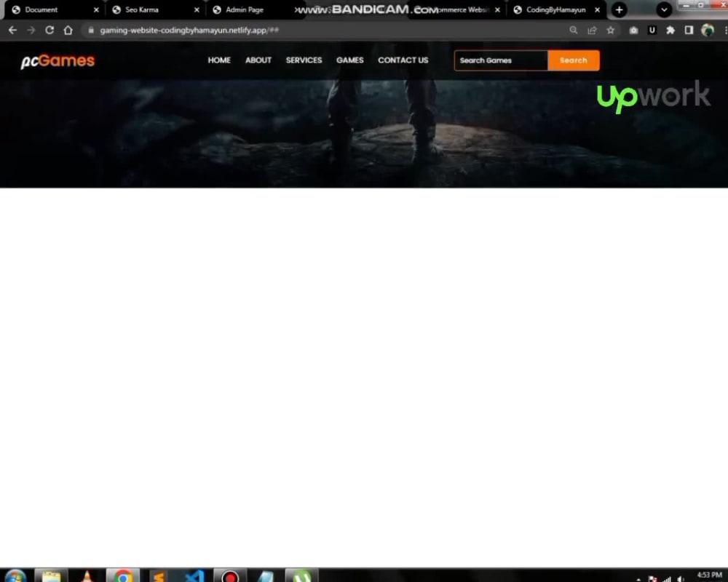The height and width of the screenshot is (582, 728).
Task: Select the CodingByHamayun tab
Action: 555,9
